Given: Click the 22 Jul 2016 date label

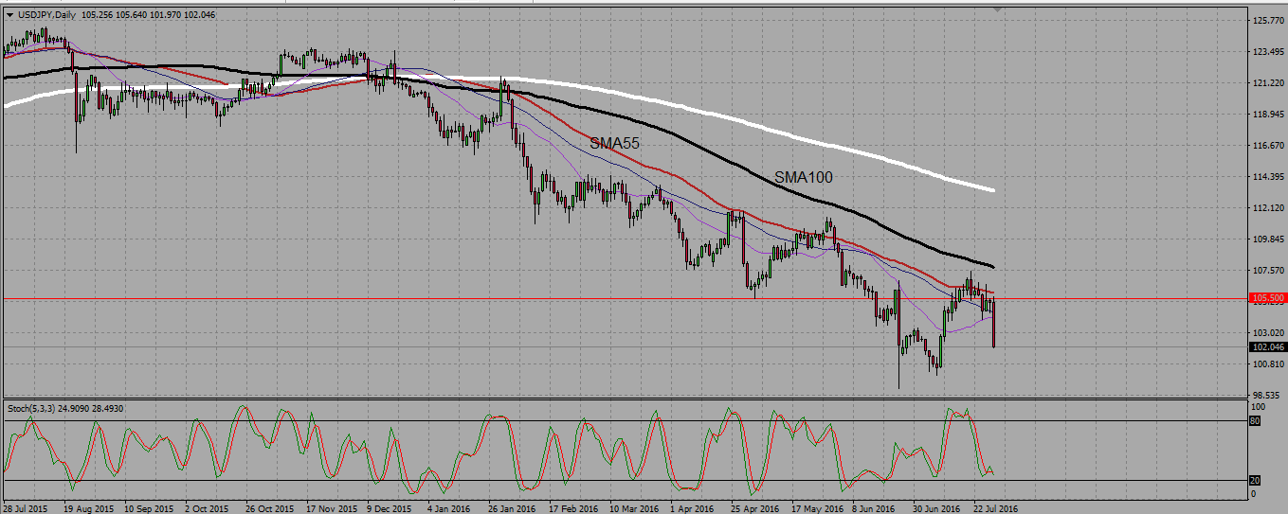Looking at the screenshot, I should point(996,508).
